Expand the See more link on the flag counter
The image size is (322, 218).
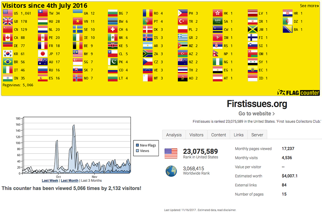click(x=309, y=6)
